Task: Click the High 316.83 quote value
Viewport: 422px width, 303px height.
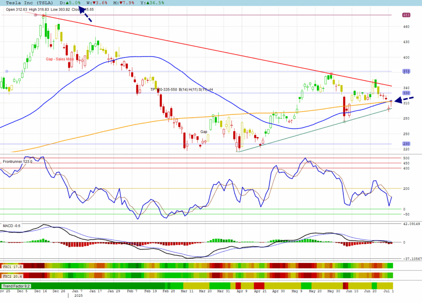Action: [x=39, y=9]
